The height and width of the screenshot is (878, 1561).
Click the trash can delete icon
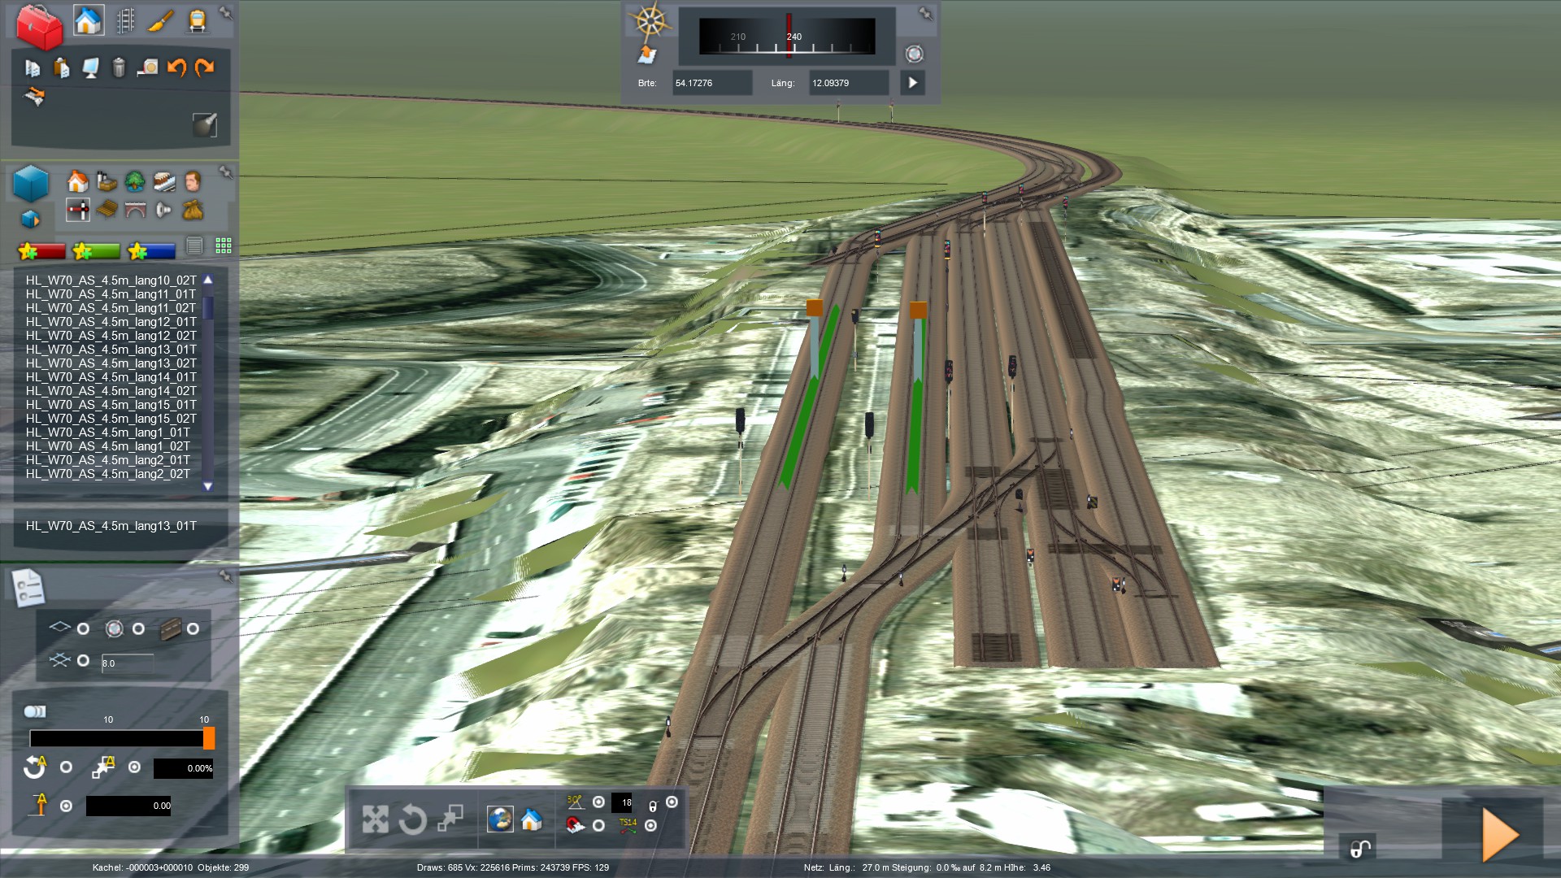click(x=119, y=67)
